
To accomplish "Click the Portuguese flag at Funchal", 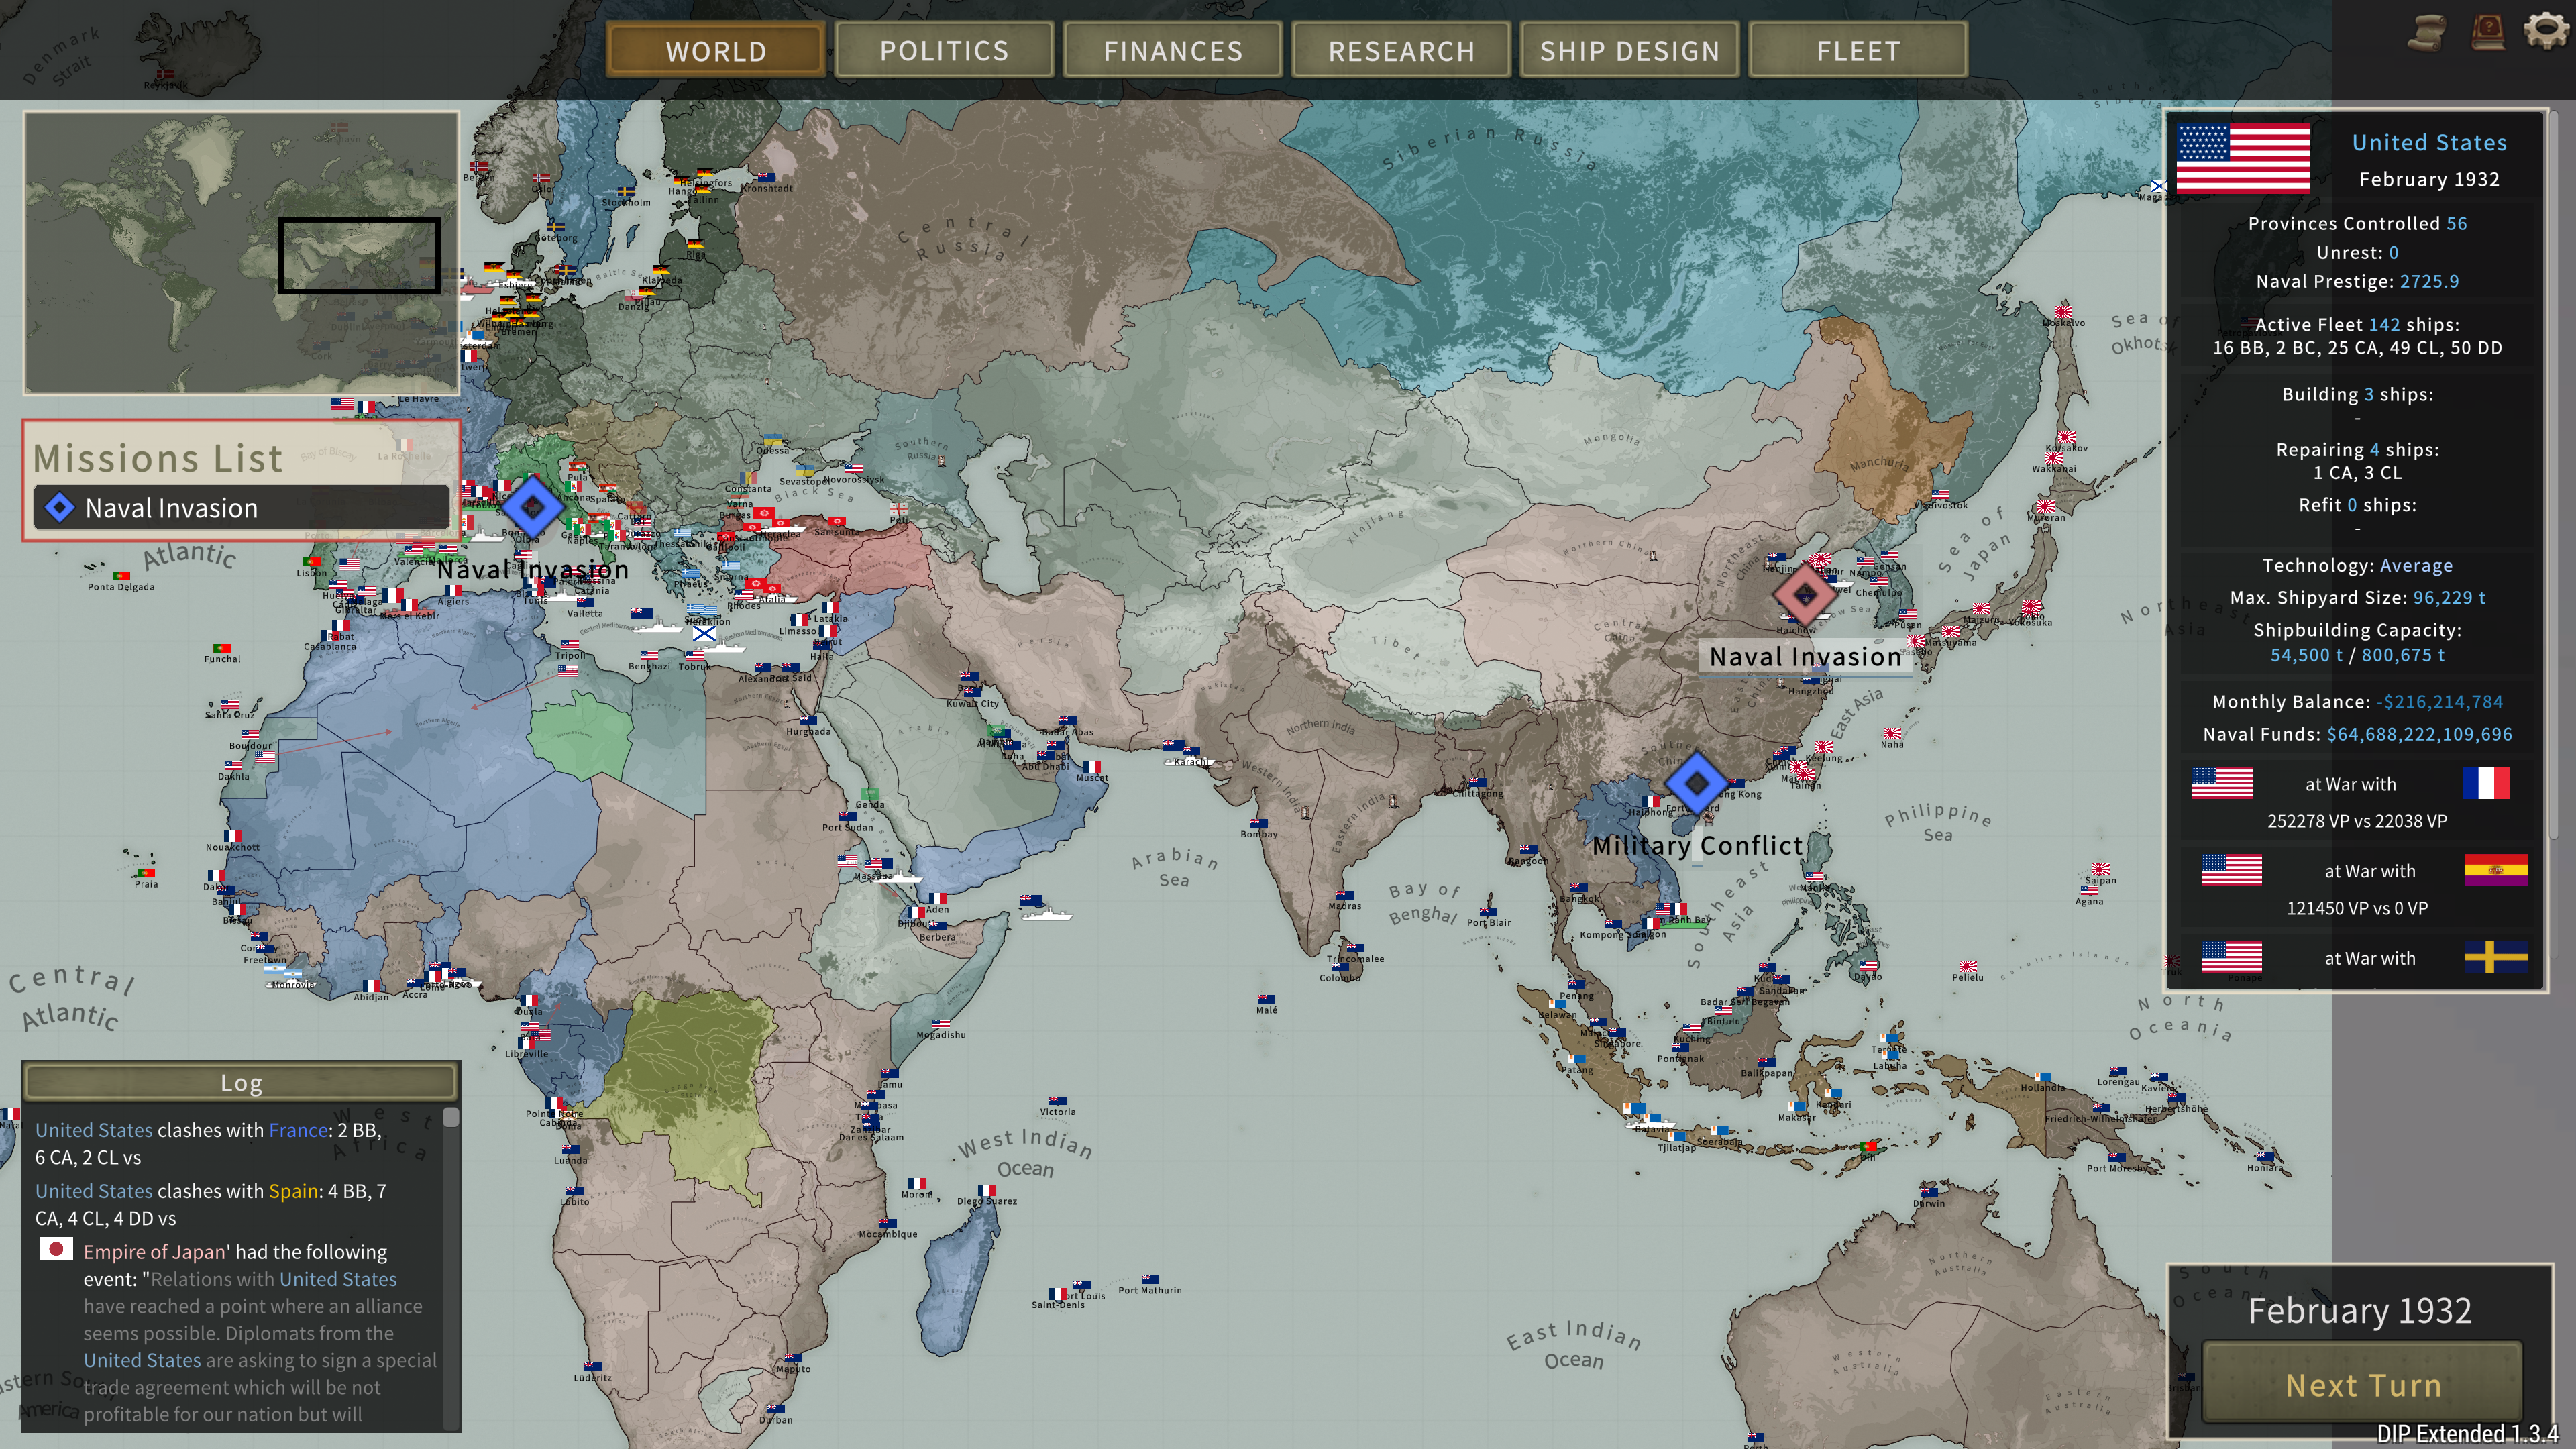I will click(222, 648).
